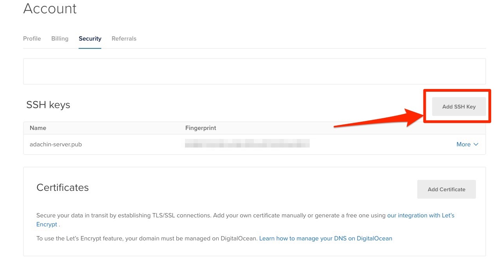This screenshot has width=499, height=265.
Task: Click the Fingerprint column header
Action: (201, 128)
